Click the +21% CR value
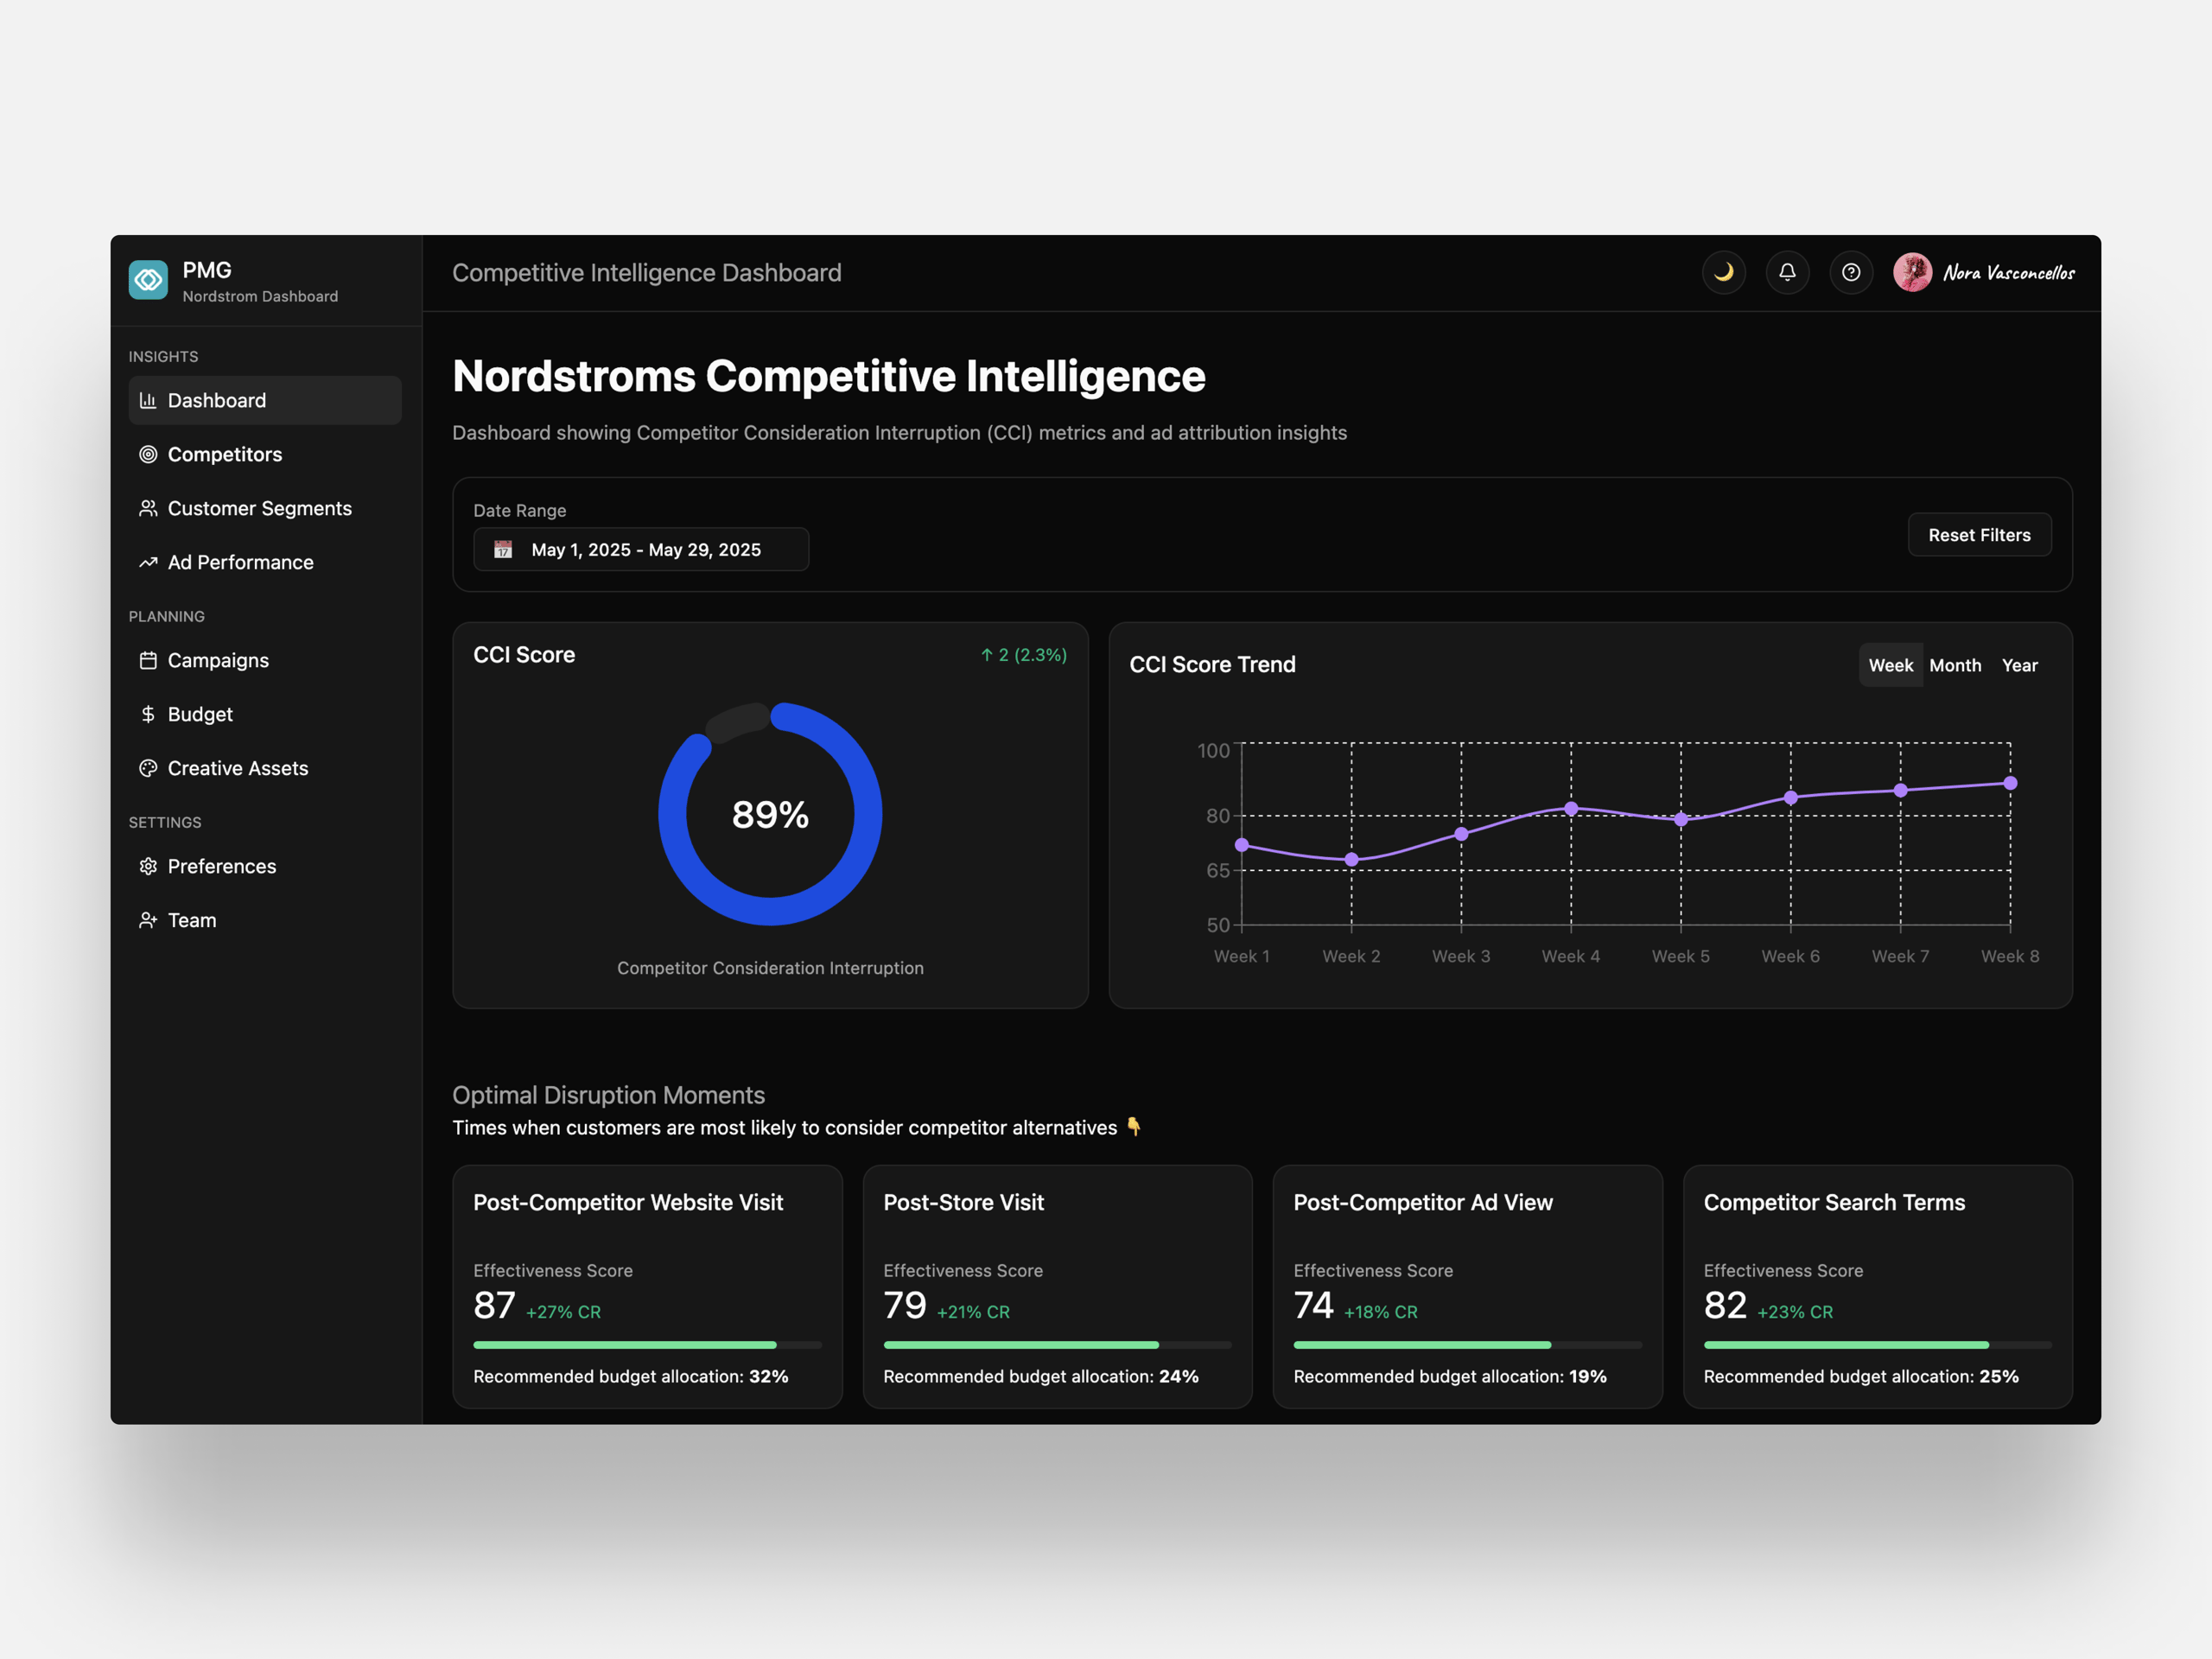Viewport: 2212px width, 1659px height. pos(973,1312)
